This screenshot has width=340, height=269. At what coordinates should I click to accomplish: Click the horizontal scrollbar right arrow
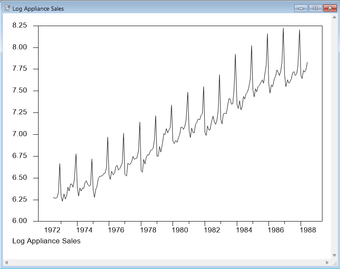(x=327, y=262)
